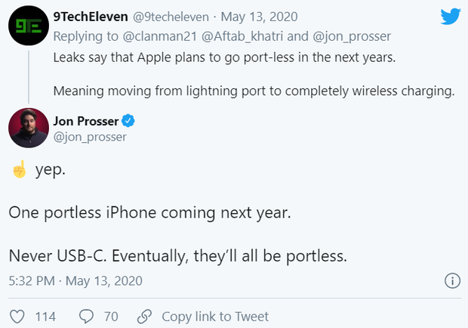
Task: Open Jon Prosser's profile photo
Action: pyautogui.click(x=29, y=128)
